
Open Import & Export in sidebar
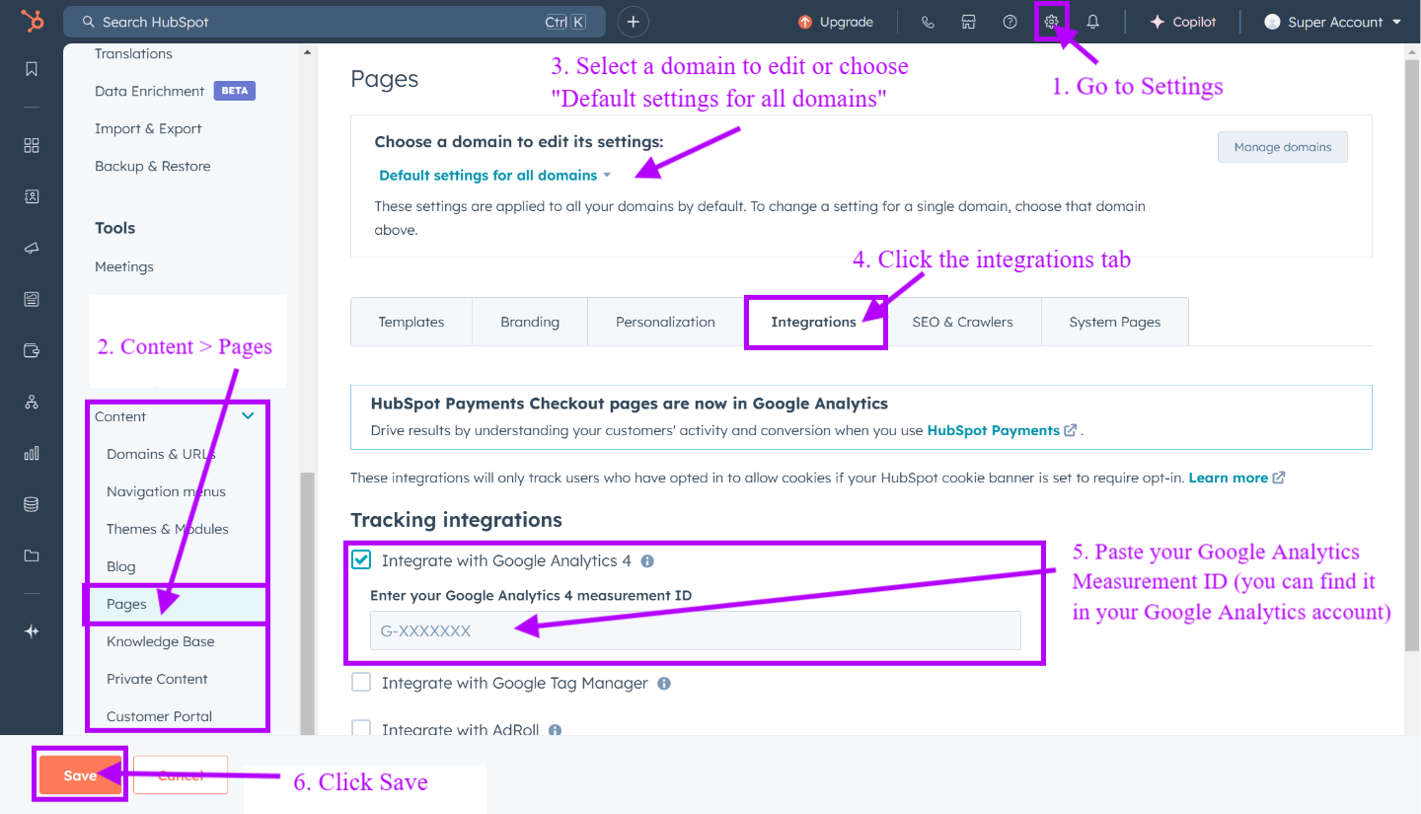click(x=148, y=128)
